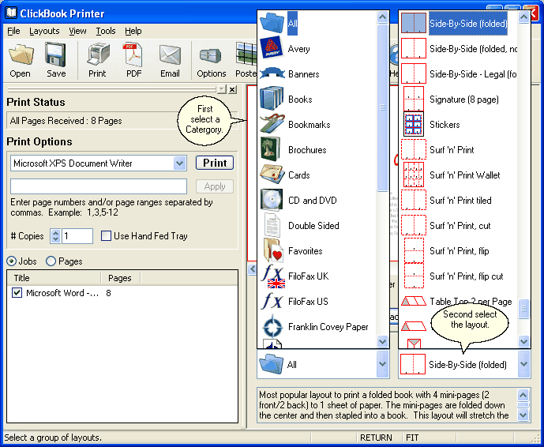
Task: Open the Help menu
Action: click(x=133, y=31)
